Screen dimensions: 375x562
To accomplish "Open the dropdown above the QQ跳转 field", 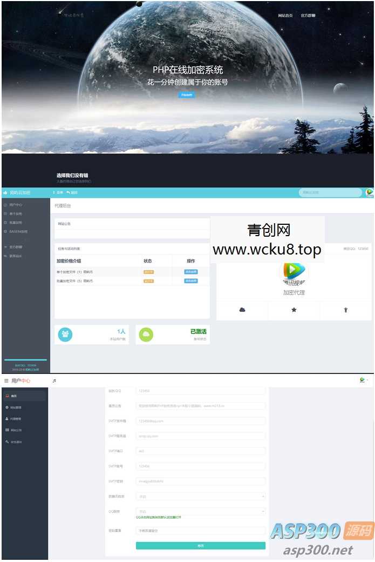I will 201,497.
